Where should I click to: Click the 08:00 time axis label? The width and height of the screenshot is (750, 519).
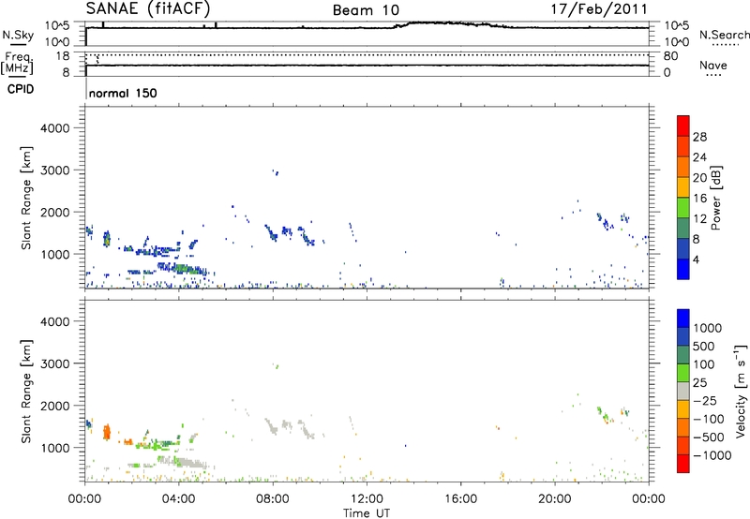tap(273, 499)
